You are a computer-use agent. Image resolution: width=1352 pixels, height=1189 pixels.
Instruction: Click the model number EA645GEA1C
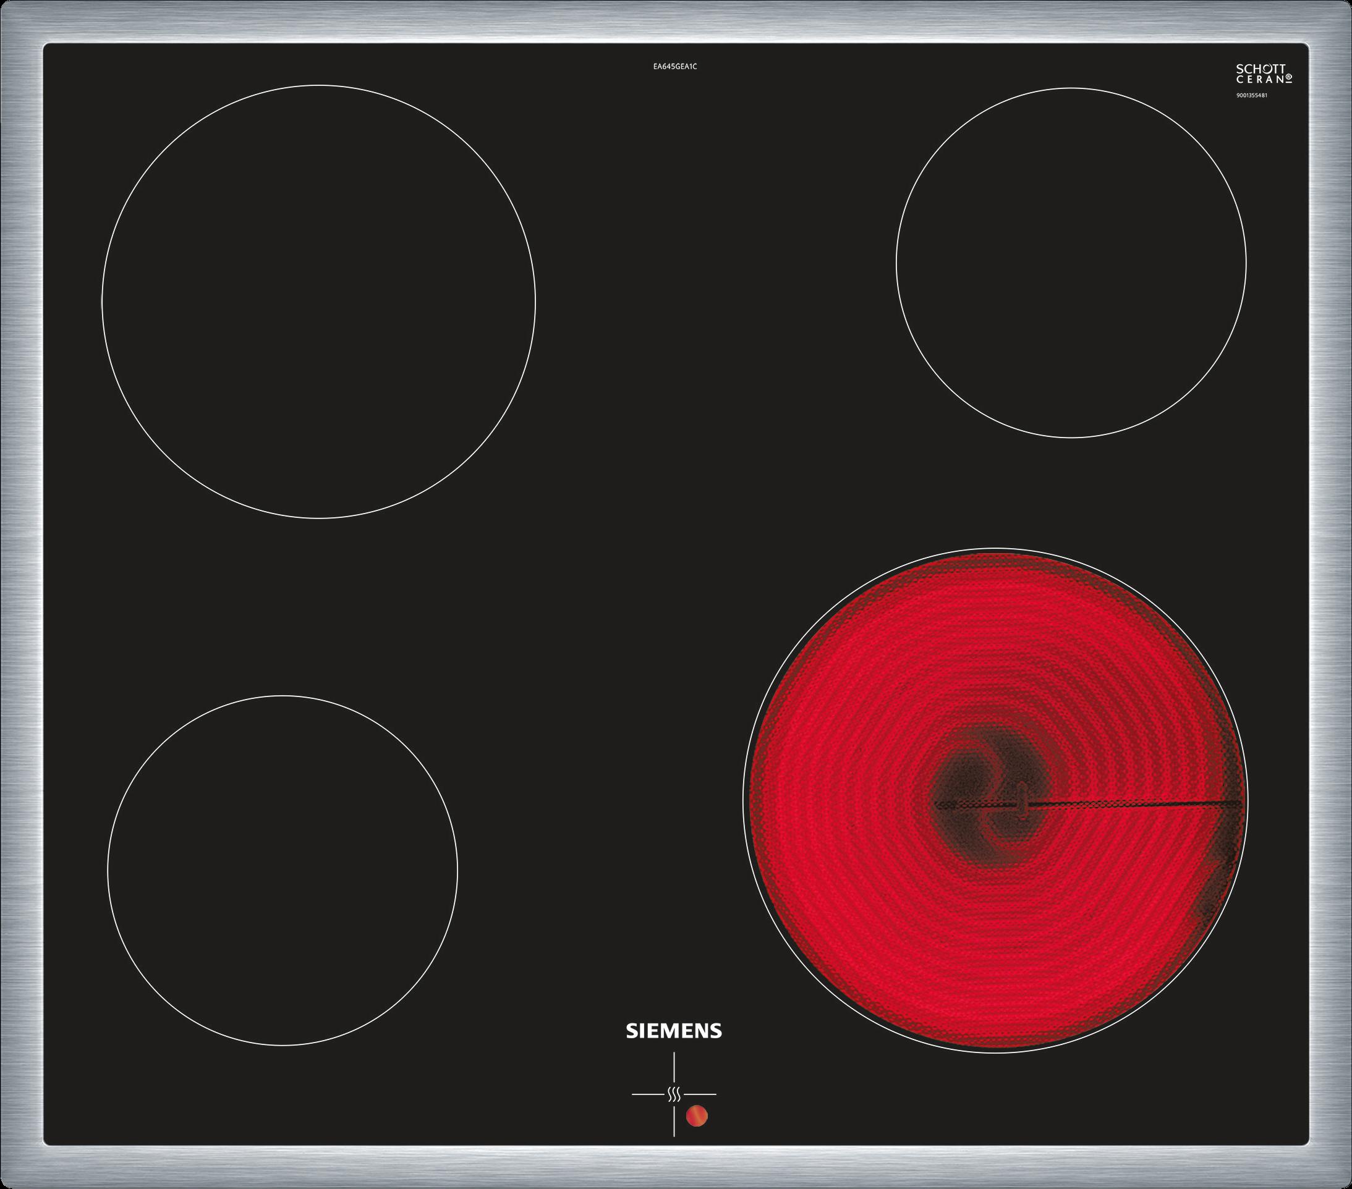[674, 66]
